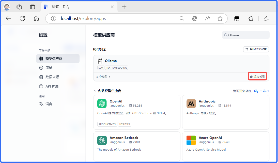Click the search magnifier icon
Viewport: 278px width, 163px height.
pos(226,35)
